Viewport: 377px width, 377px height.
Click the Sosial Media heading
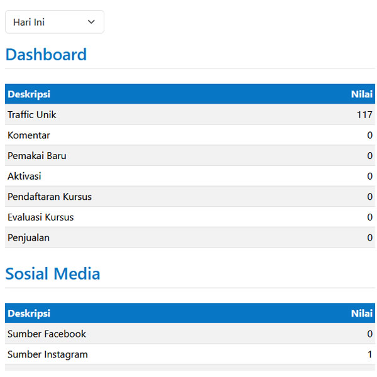[53, 273]
